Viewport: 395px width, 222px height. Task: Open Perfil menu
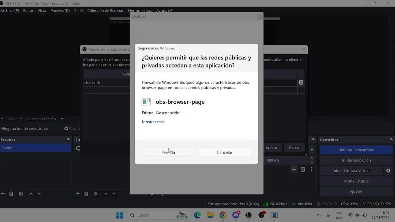[78, 10]
